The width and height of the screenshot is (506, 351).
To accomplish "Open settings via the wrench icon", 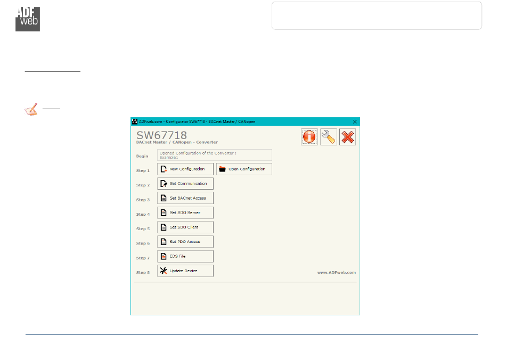I will point(329,137).
